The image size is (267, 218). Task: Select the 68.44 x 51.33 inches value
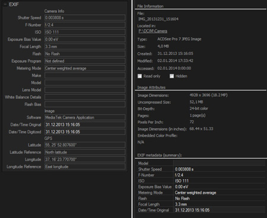[201, 129]
